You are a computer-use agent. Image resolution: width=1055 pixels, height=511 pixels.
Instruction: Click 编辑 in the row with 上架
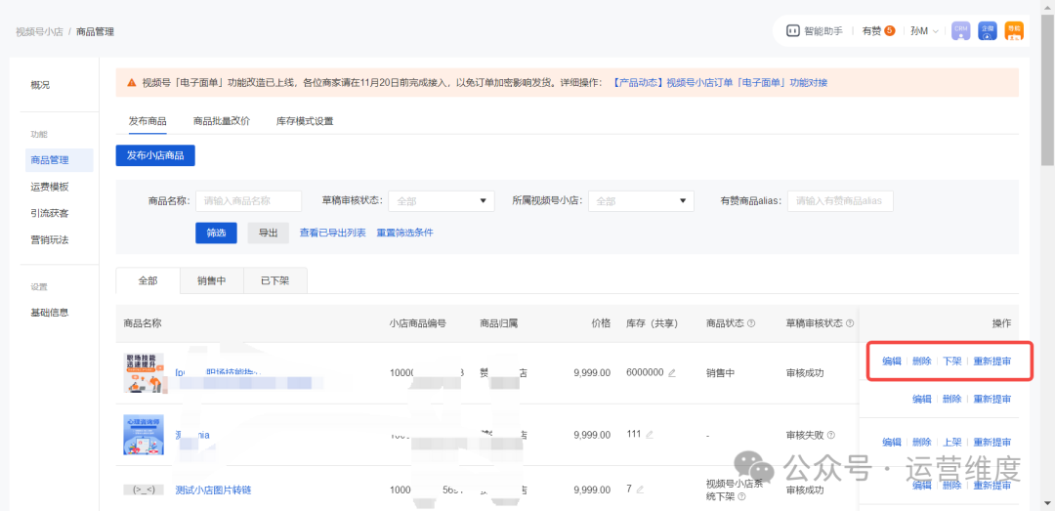pyautogui.click(x=892, y=443)
